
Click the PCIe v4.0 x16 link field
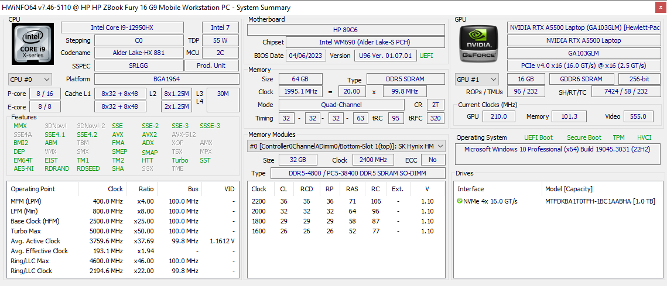pyautogui.click(x=584, y=66)
